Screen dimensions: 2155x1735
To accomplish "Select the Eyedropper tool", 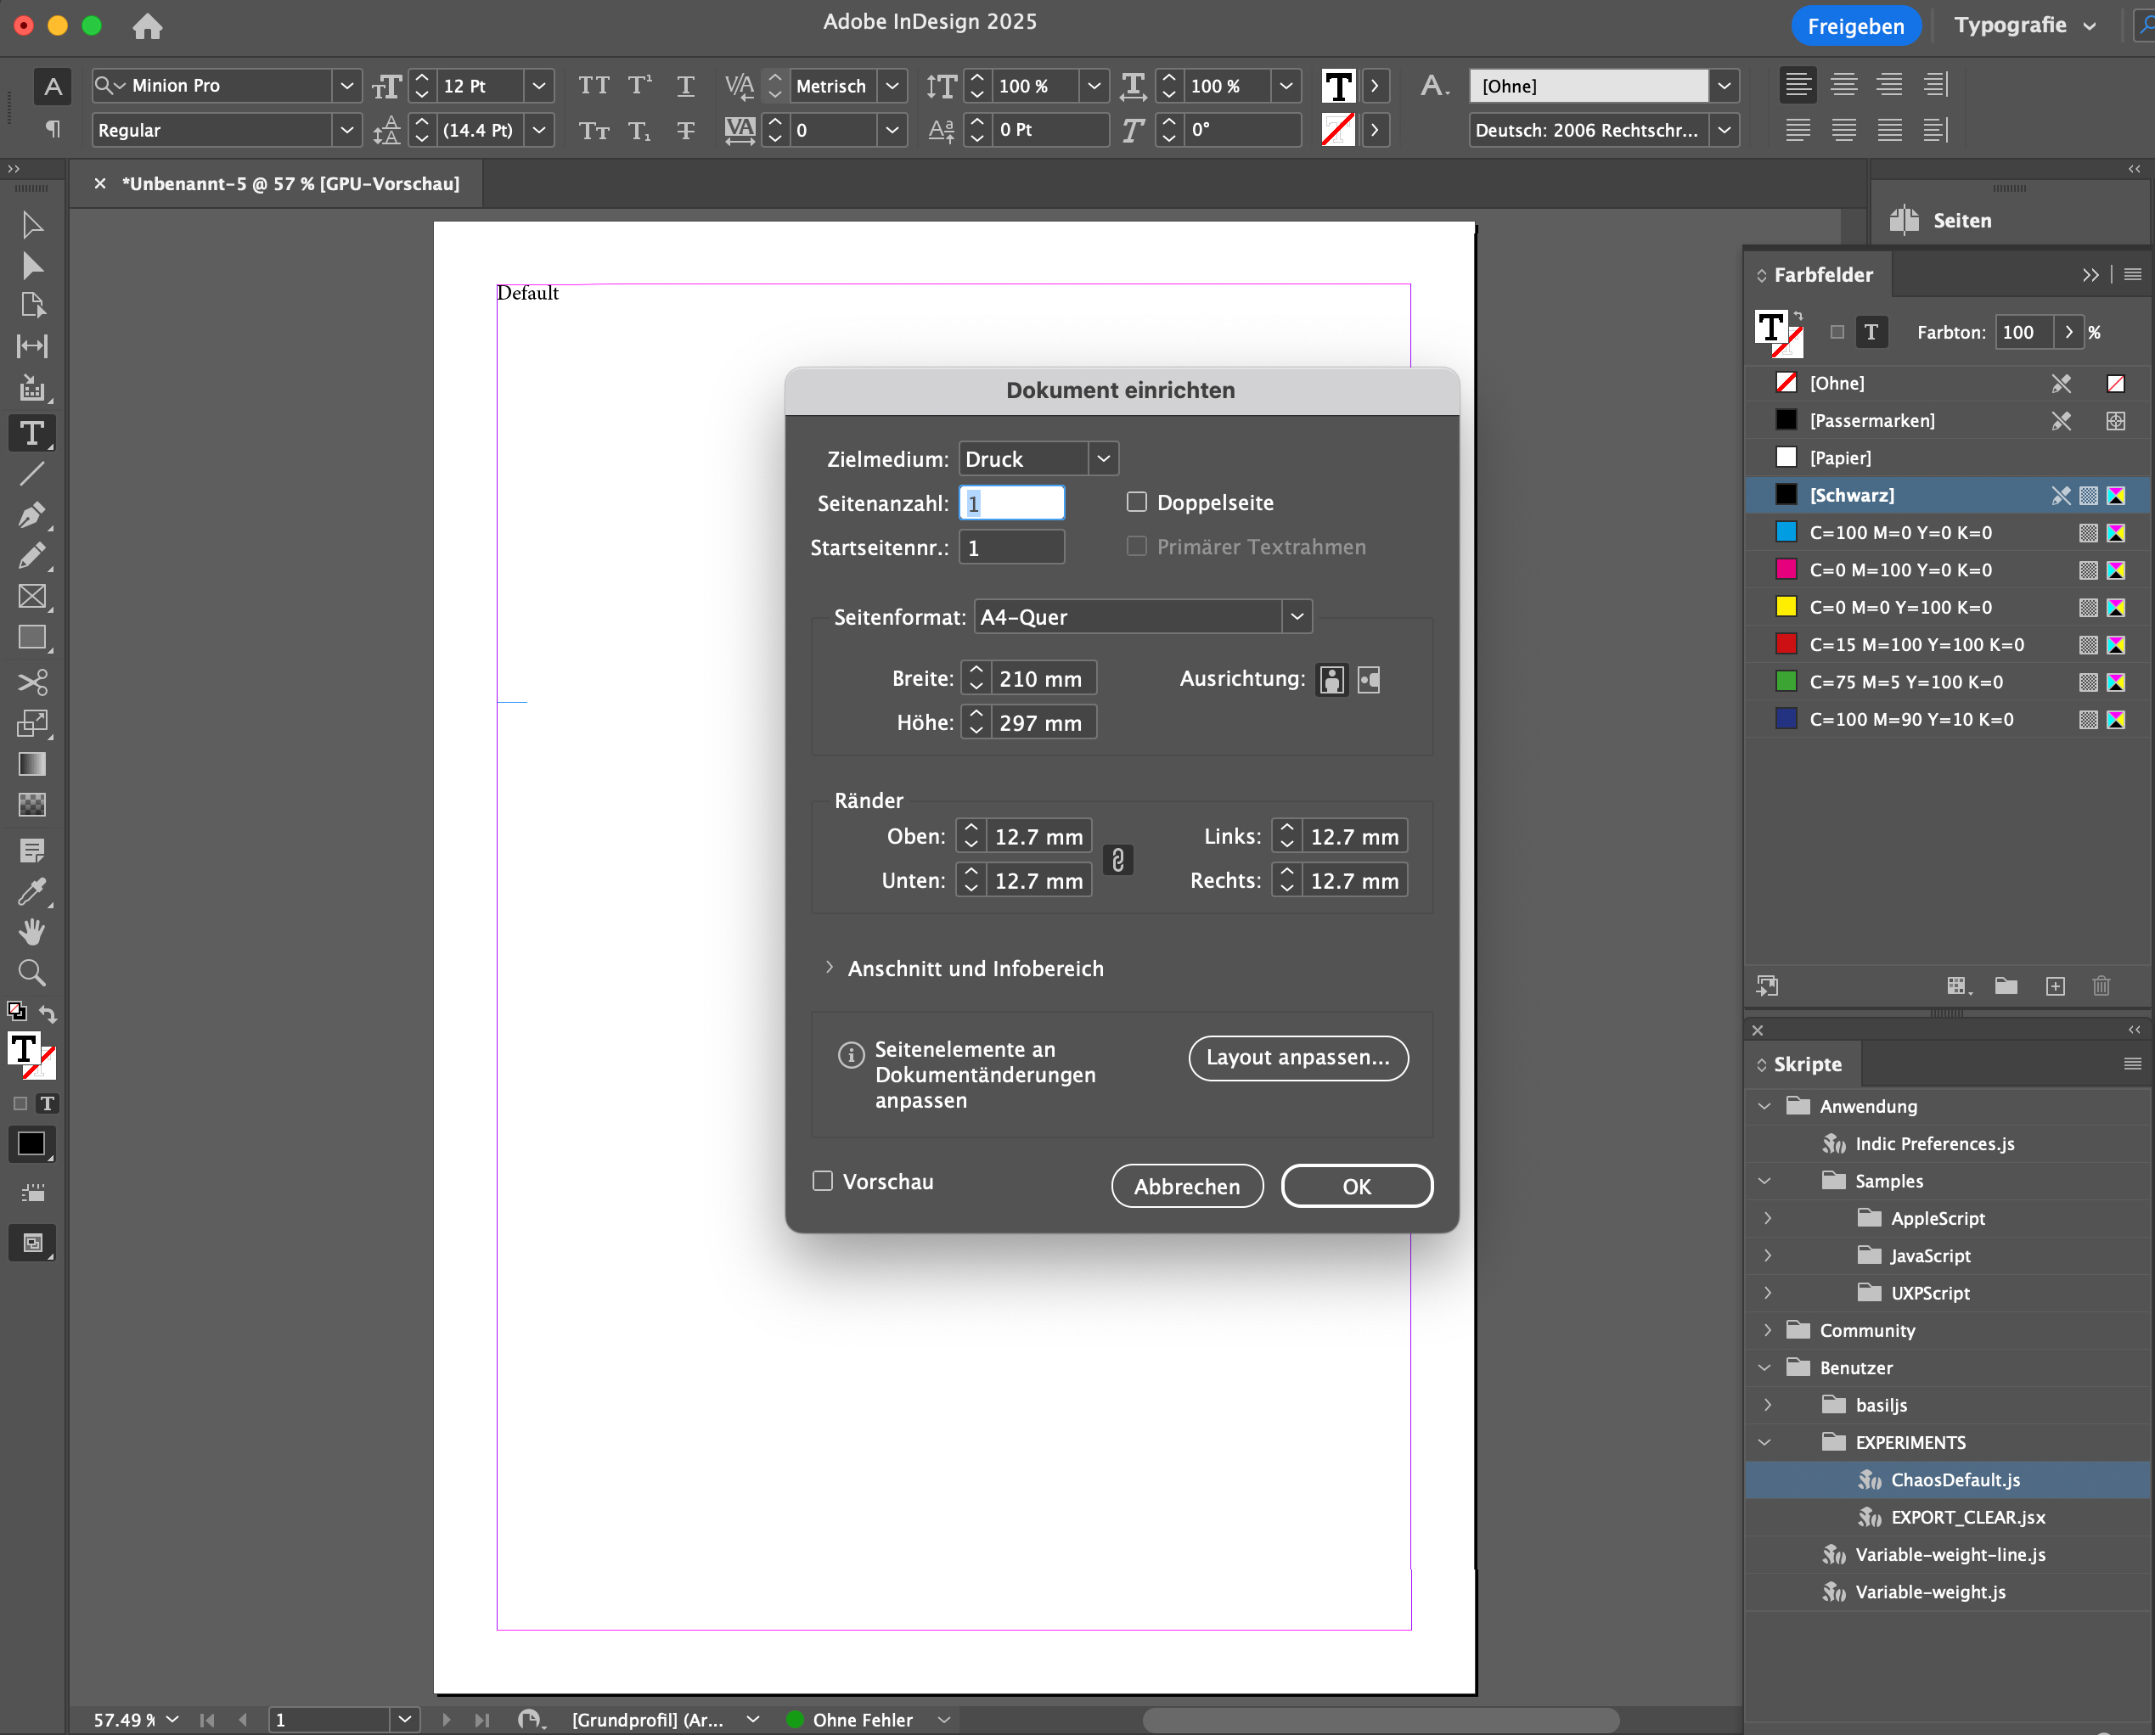I will (x=32, y=891).
